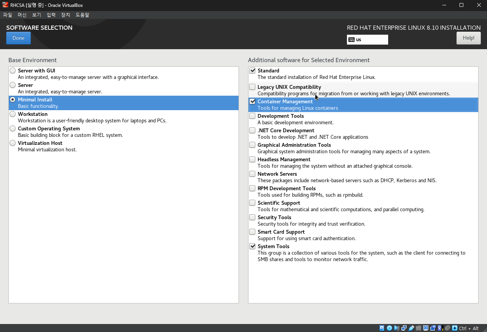Check the Development Tools checkbox
This screenshot has height=332, width=487.
252,116
